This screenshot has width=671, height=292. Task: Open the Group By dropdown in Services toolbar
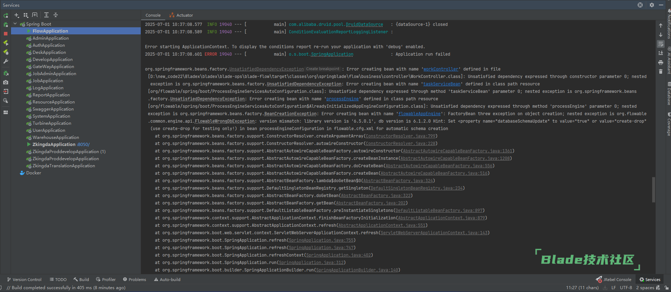point(26,15)
